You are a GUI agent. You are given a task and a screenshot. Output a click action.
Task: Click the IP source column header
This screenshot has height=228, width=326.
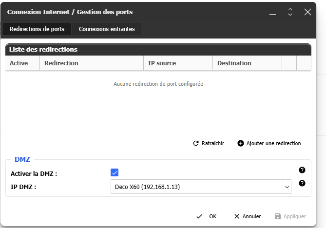coord(162,63)
